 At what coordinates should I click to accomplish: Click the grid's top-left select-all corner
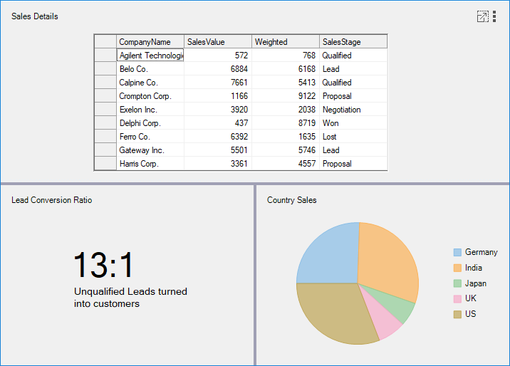pos(105,42)
